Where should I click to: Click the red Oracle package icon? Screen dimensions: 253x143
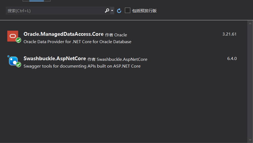tap(13, 36)
